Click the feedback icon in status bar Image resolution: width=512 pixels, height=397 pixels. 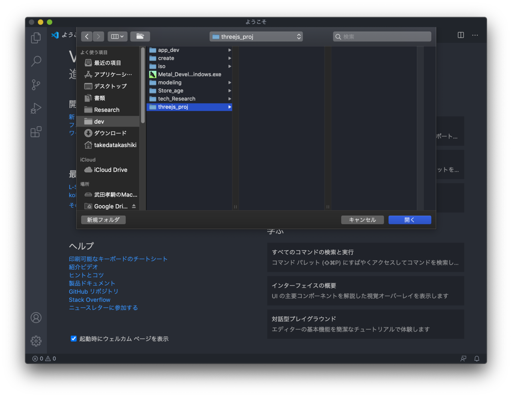pos(463,359)
